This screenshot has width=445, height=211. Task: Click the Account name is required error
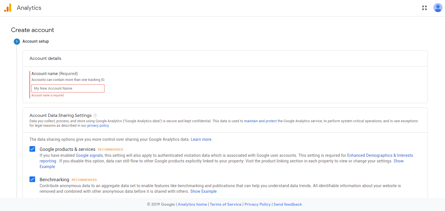click(x=47, y=95)
